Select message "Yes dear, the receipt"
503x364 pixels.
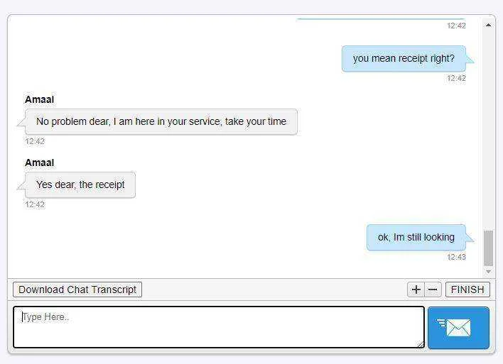[80, 185]
